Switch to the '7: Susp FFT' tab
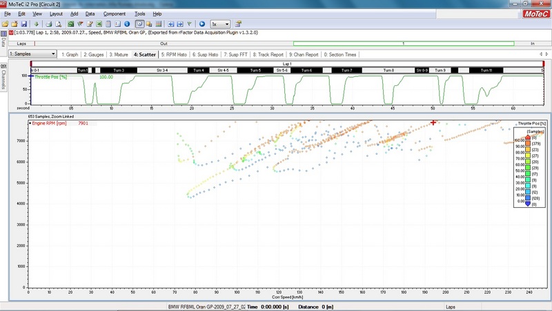Image resolution: width=552 pixels, height=311 pixels. [235, 55]
